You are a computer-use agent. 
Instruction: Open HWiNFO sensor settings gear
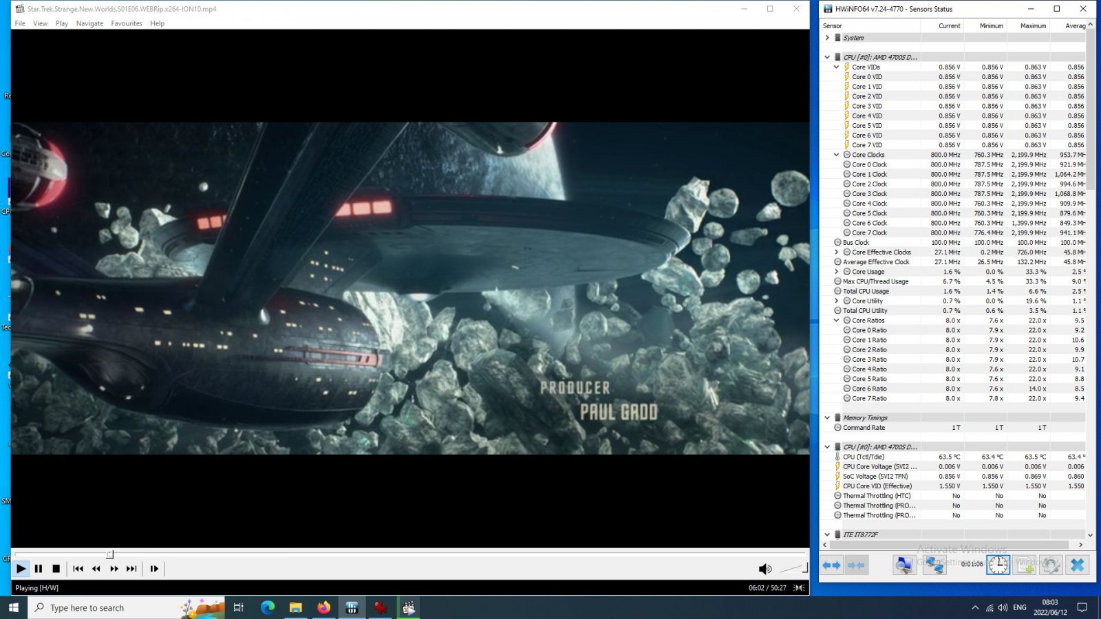(x=1051, y=565)
